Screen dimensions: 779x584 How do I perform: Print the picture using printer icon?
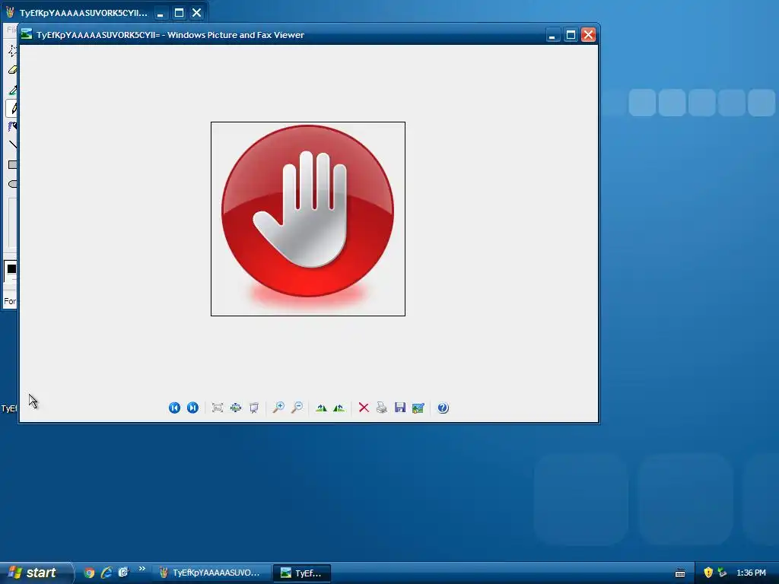[382, 408]
